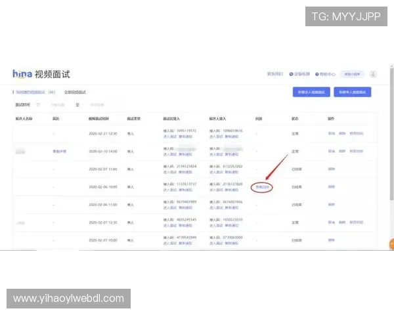Enter interview as interviewer for code 1137613717
The width and height of the screenshot is (394, 315).
[x=170, y=190]
